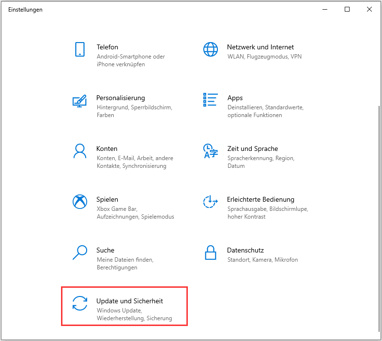Click the Personalisierung monitor-and-brush icon

click(x=79, y=100)
